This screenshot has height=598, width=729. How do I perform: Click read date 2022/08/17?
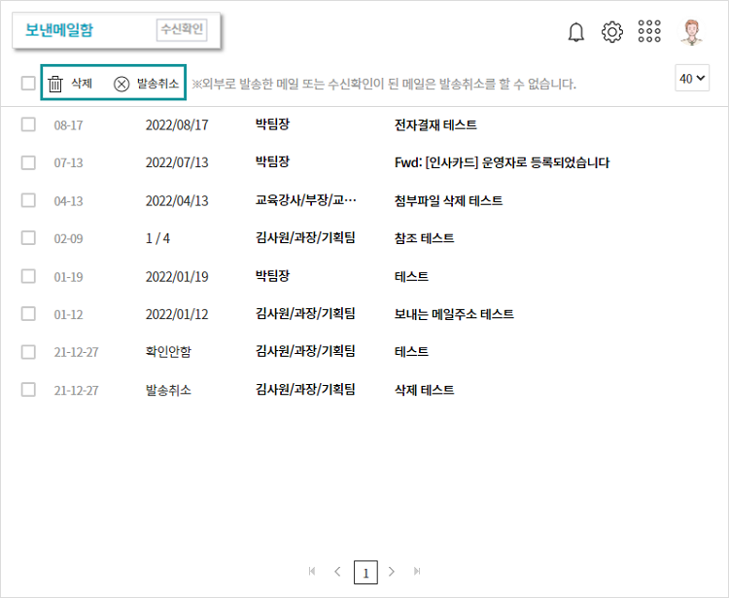coord(177,125)
